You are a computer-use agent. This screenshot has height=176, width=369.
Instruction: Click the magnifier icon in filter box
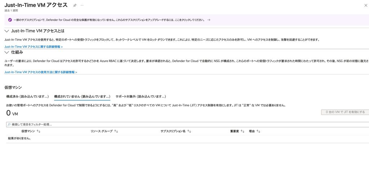(9, 124)
